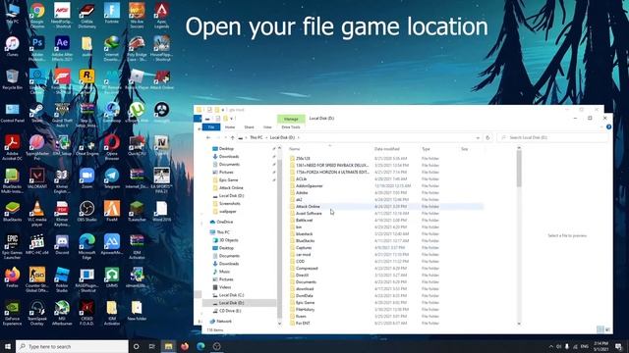Image resolution: width=629 pixels, height=353 pixels.
Task: Open Fortnite desktop shortcut
Action: (x=112, y=13)
